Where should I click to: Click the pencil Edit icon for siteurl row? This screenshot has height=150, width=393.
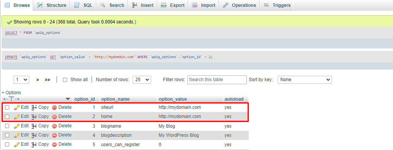17,108
